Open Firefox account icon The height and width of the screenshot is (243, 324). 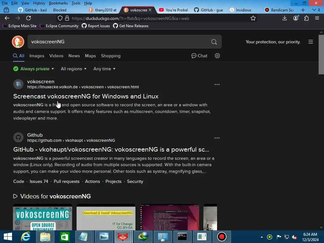pyautogui.click(x=296, y=18)
